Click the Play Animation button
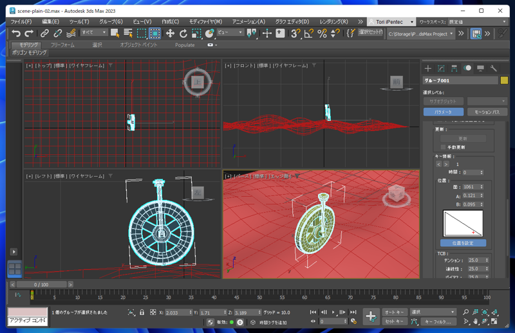Viewport: 515px width, 333px height. pyautogui.click(x=333, y=312)
